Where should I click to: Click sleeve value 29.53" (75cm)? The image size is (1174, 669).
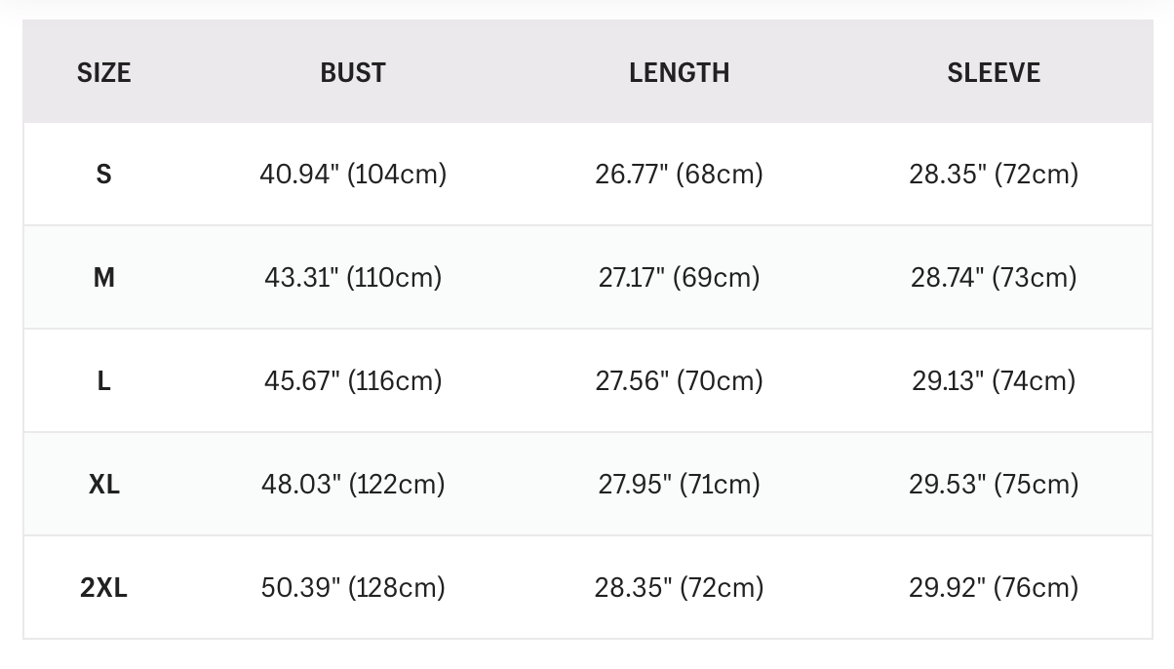pyautogui.click(x=994, y=485)
